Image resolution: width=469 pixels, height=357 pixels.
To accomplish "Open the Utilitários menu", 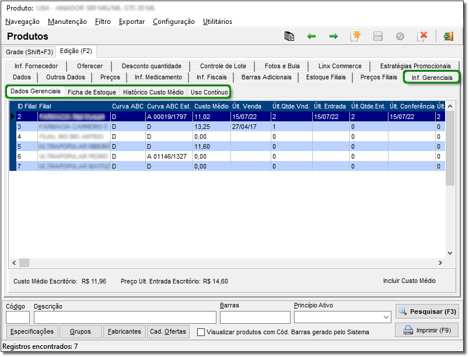I will click(x=218, y=22).
